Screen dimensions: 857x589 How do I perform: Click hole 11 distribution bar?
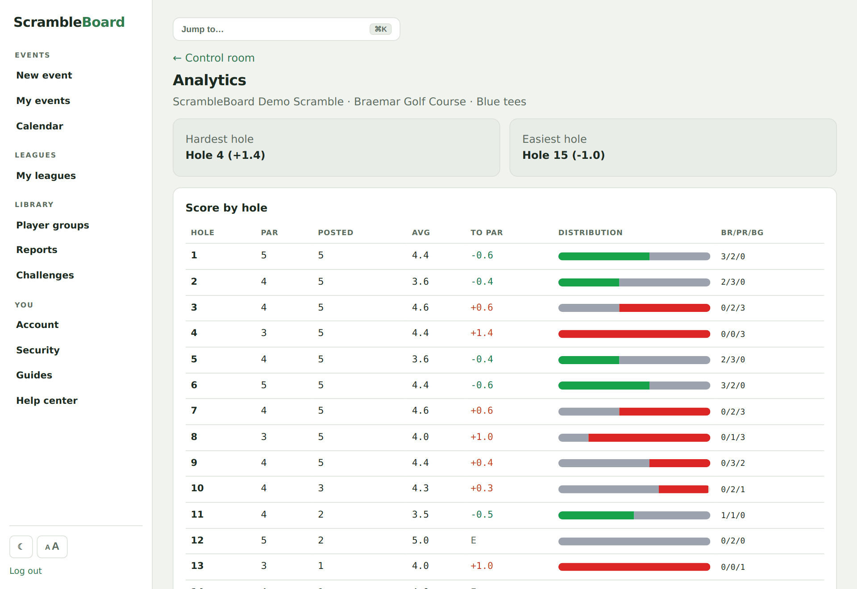pyautogui.click(x=634, y=515)
